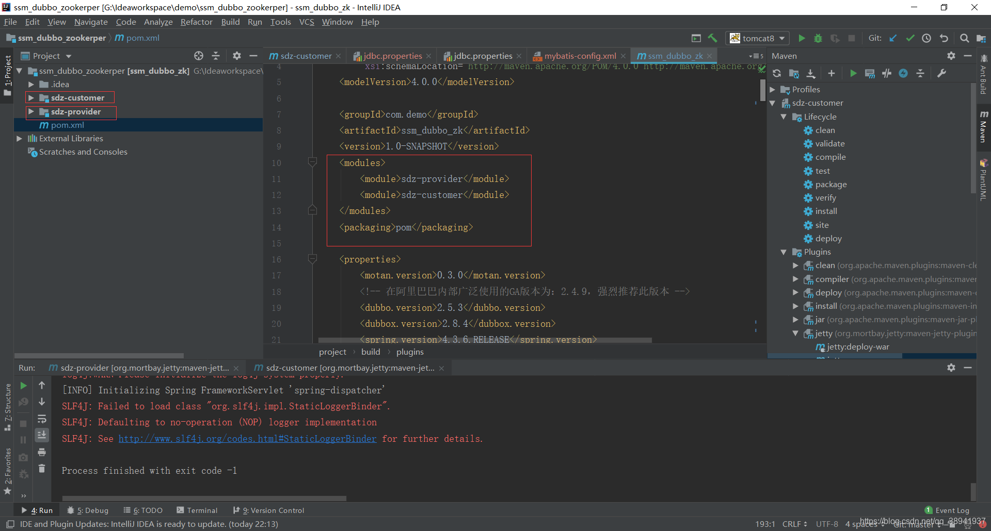Image resolution: width=991 pixels, height=531 pixels.
Task: Switch to sdz-customer editor tab
Action: pyautogui.click(x=306, y=56)
